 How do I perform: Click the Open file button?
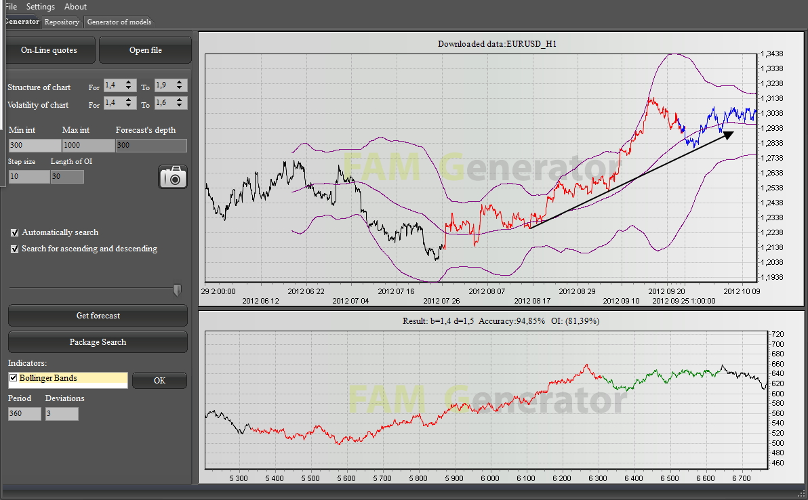[145, 50]
